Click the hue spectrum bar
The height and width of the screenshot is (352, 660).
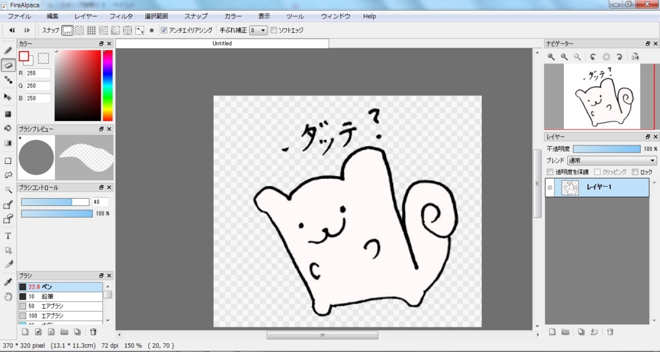point(108,86)
